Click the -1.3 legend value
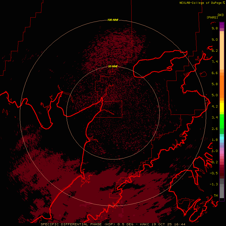Image resolution: width=226 pixels, height=226 pixels. 214,184
